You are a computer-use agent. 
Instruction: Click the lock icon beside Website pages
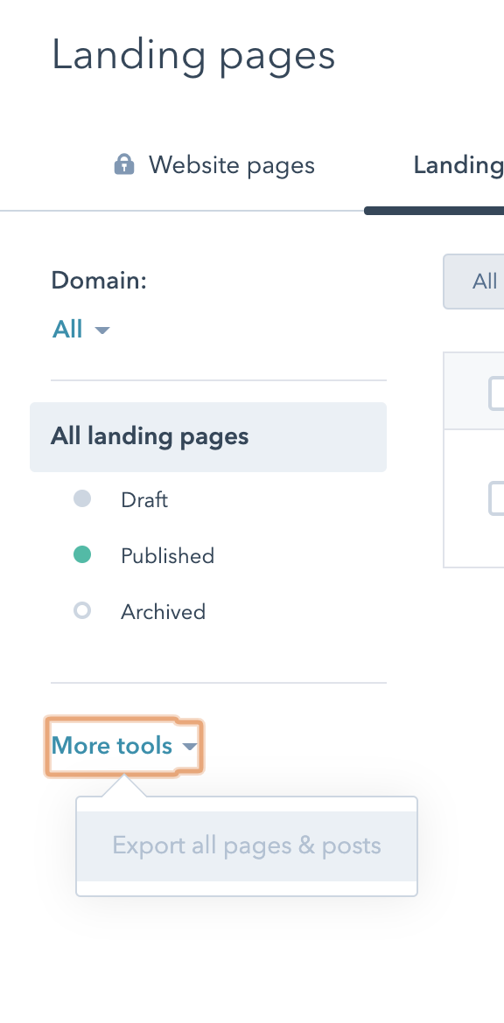tap(124, 164)
